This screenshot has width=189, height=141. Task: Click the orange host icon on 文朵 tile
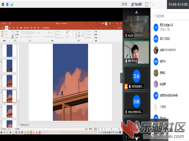126,86
